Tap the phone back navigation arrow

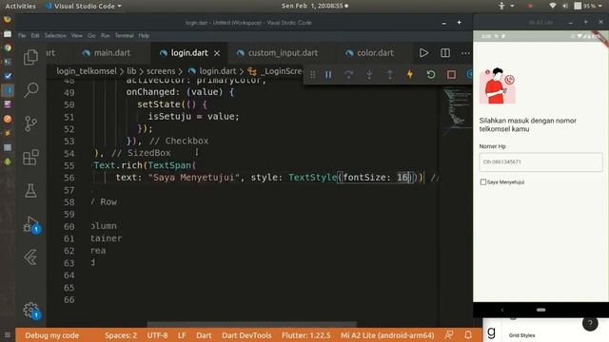click(x=501, y=310)
